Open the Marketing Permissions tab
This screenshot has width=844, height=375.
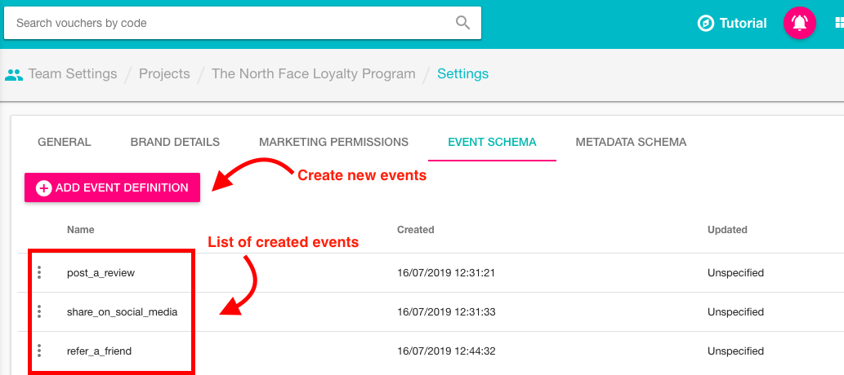(333, 142)
